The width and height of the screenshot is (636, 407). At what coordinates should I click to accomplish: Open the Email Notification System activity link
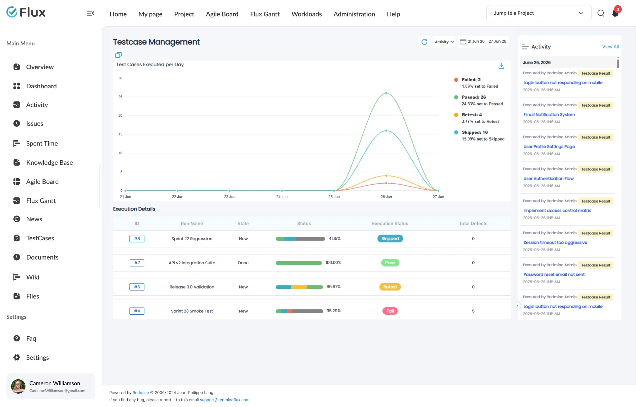(549, 114)
